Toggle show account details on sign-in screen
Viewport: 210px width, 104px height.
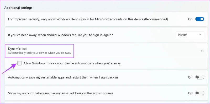199,93
